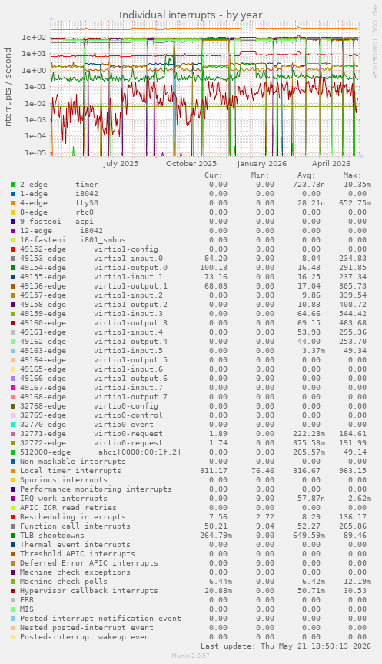Image resolution: width=382 pixels, height=664 pixels.
Task: Click the 'Max:' column header
Action: pyautogui.click(x=352, y=175)
